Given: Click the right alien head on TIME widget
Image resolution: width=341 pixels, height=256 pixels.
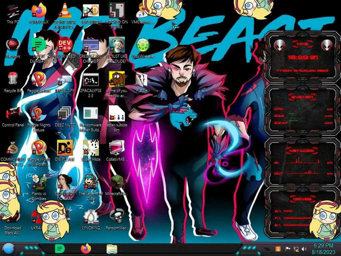Looking at the screenshot, I should click(x=327, y=45).
